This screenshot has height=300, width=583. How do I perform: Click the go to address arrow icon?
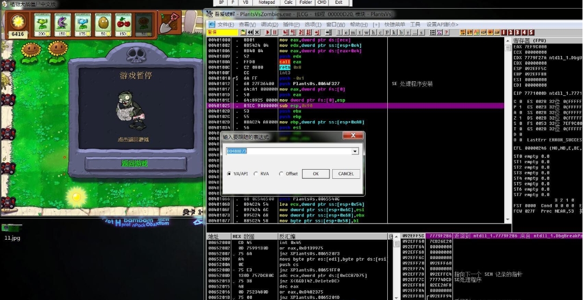point(328,32)
